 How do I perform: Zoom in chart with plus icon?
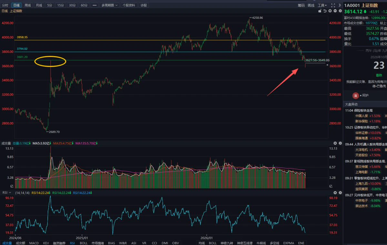pyautogui.click(x=330, y=11)
